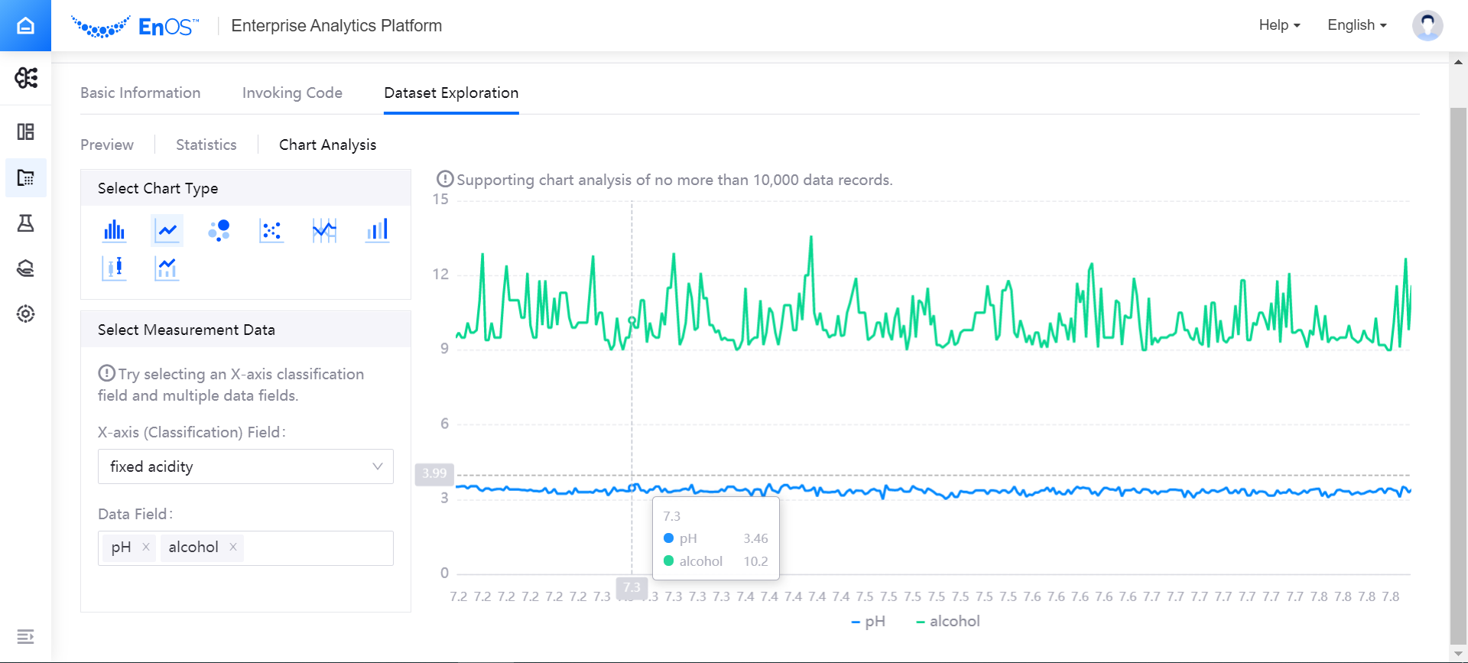The height and width of the screenshot is (663, 1468).
Task: Select the bar chart type icon
Action: pyautogui.click(x=114, y=230)
